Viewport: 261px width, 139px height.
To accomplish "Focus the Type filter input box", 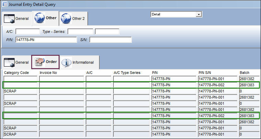I will pyautogui.click(x=80, y=31).
